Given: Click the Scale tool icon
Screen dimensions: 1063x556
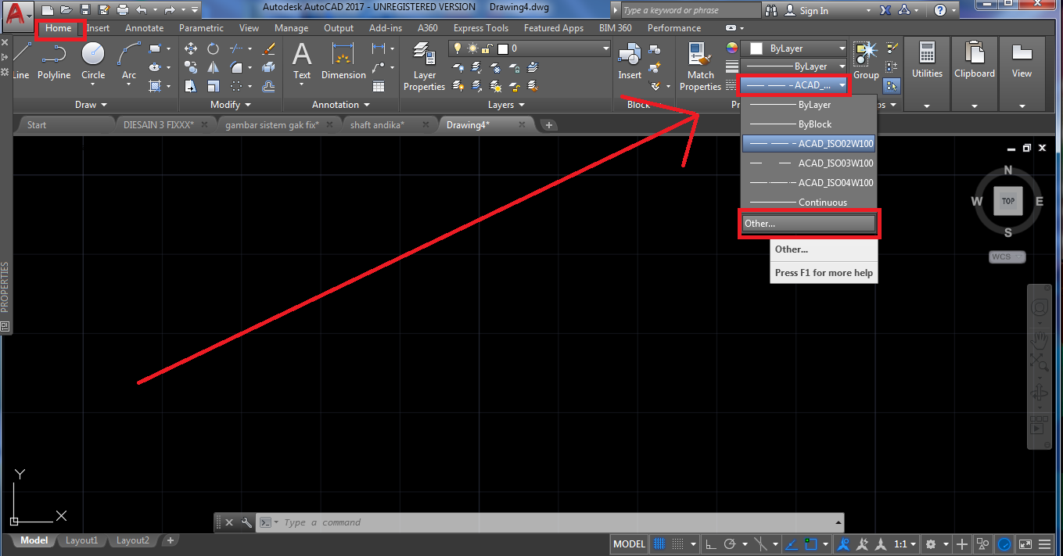Looking at the screenshot, I should coord(213,86).
